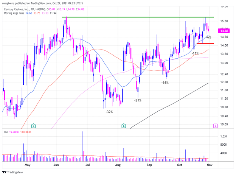Click the 1.2M volume axis label
The image size is (236, 176).
tap(224, 136)
